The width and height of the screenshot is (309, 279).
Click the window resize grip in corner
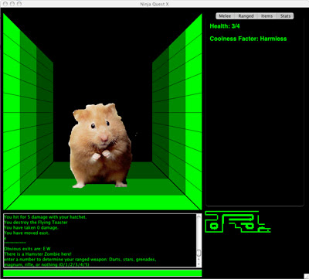pyautogui.click(x=306, y=276)
